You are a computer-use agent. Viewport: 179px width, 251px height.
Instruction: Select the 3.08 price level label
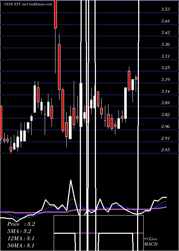pyautogui.click(x=165, y=103)
